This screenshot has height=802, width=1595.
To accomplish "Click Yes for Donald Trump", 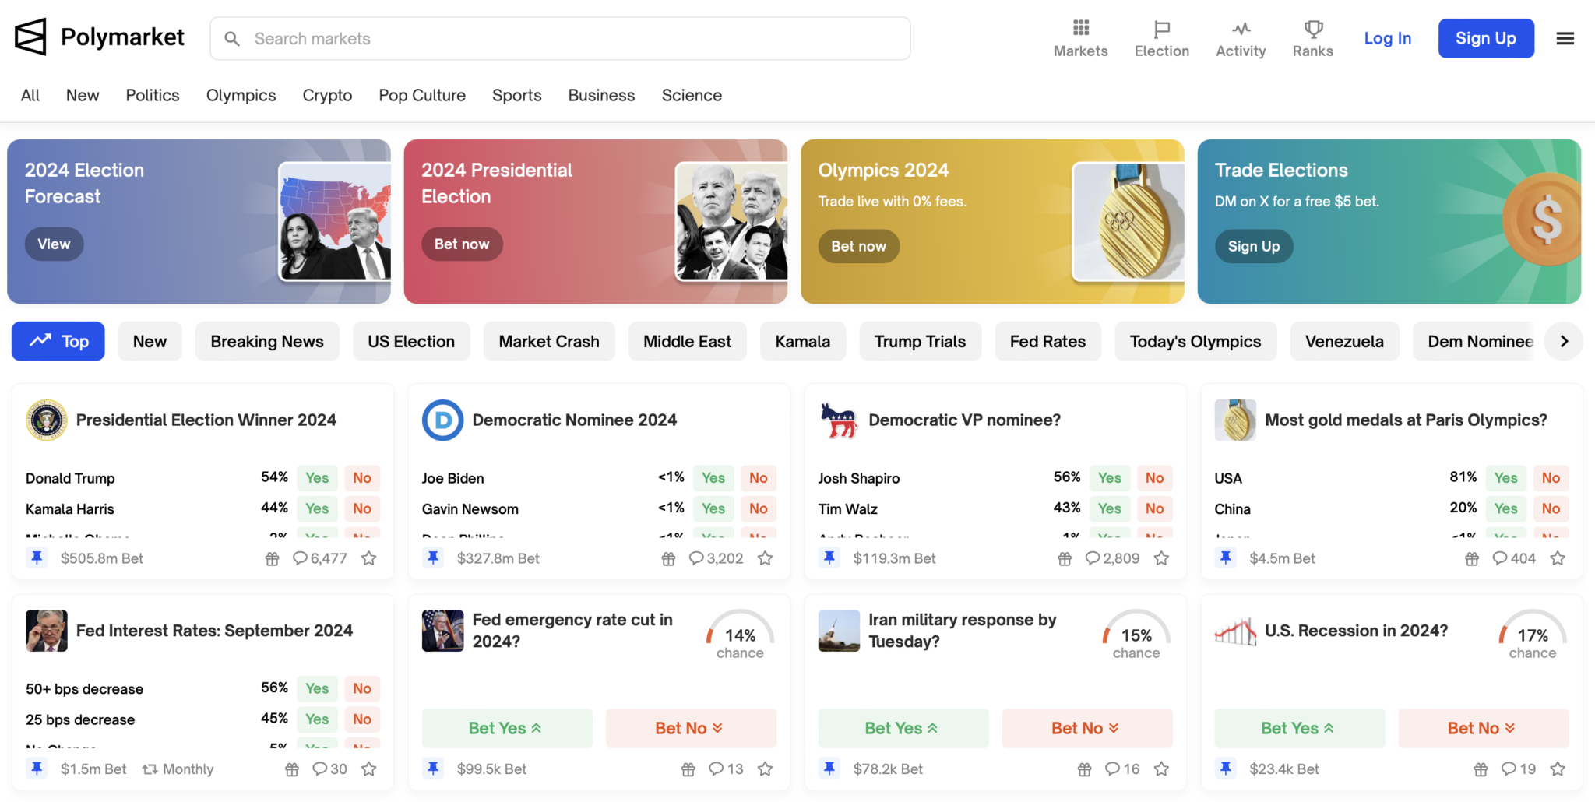I will (x=317, y=478).
